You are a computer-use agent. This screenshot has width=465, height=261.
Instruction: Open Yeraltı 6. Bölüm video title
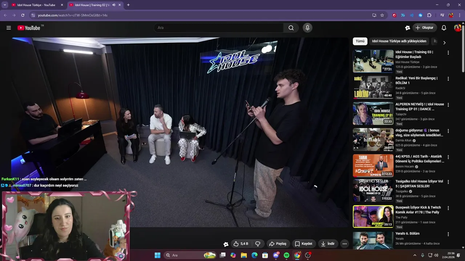407,233
